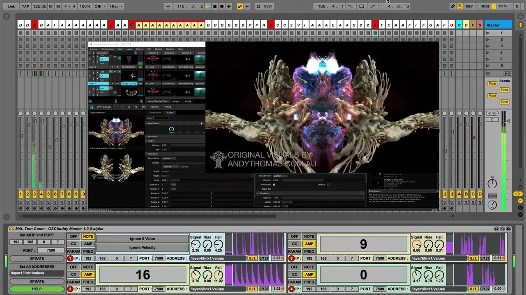
Task: Switch OSC channel 1 to OFF
Action: [74, 236]
